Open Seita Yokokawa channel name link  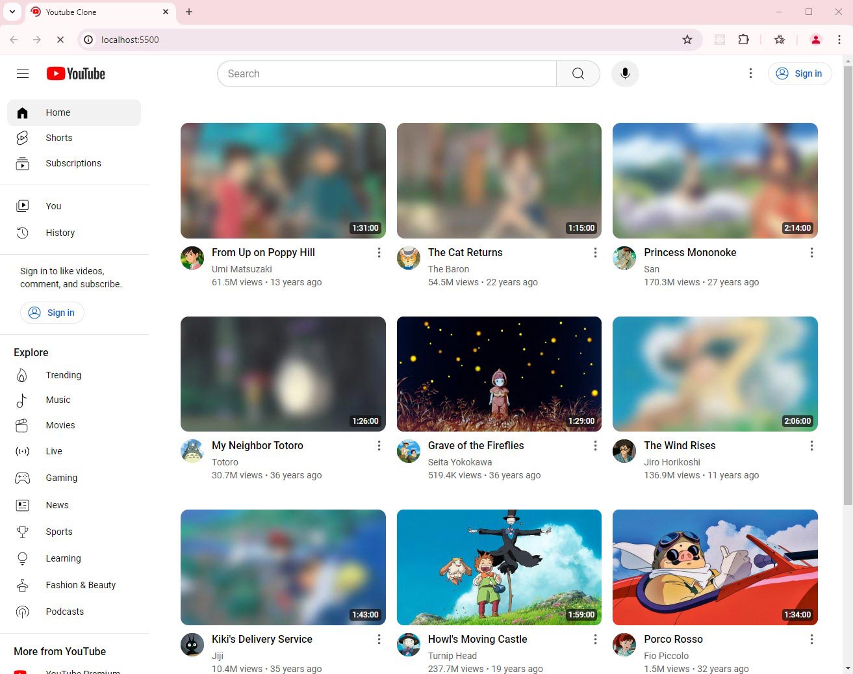coord(460,462)
